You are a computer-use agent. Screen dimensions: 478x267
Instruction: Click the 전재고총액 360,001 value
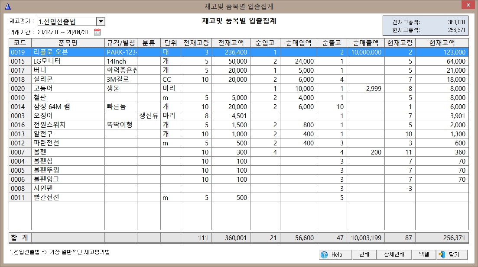(x=456, y=22)
